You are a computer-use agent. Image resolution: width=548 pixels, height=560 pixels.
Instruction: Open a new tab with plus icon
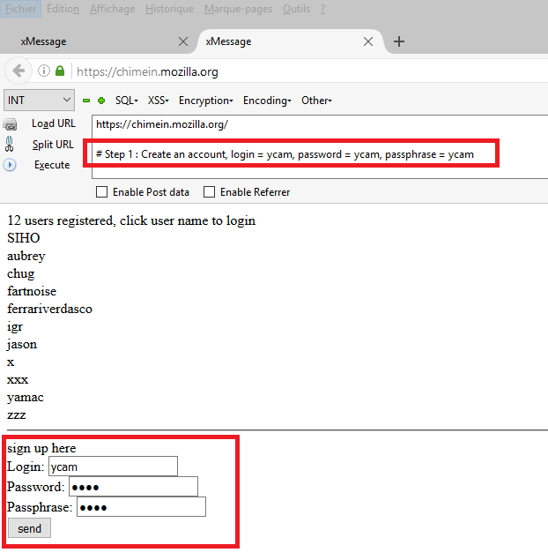point(399,41)
